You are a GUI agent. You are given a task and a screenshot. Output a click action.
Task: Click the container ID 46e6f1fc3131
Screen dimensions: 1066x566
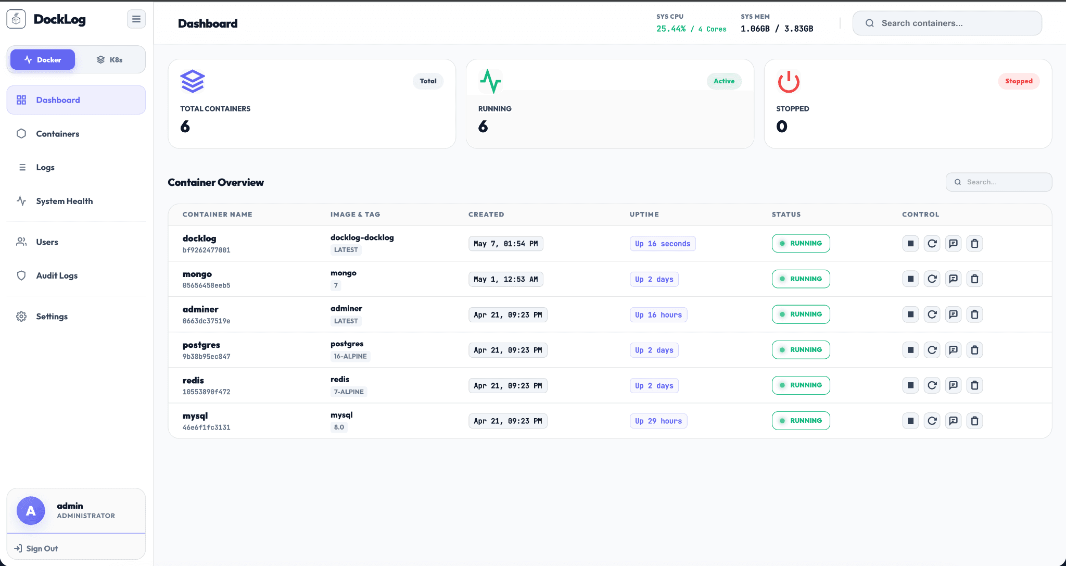coord(206,427)
